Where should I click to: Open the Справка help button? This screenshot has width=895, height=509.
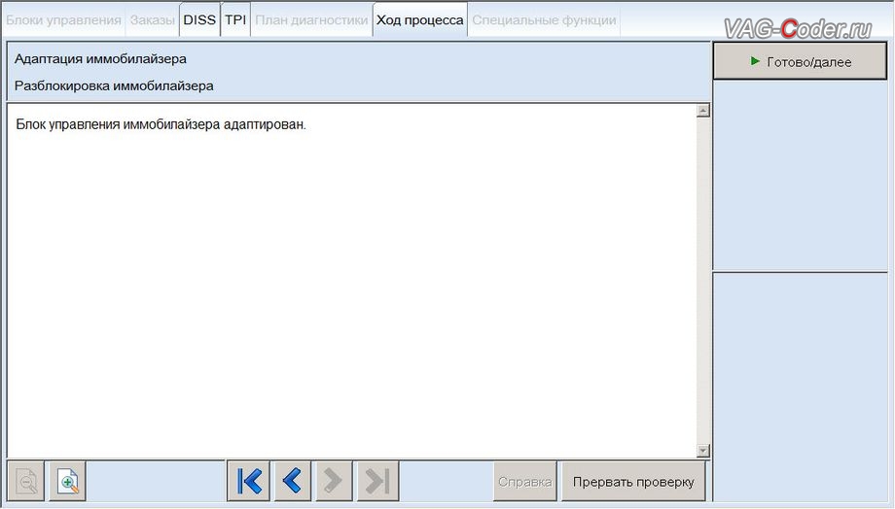[x=525, y=482]
